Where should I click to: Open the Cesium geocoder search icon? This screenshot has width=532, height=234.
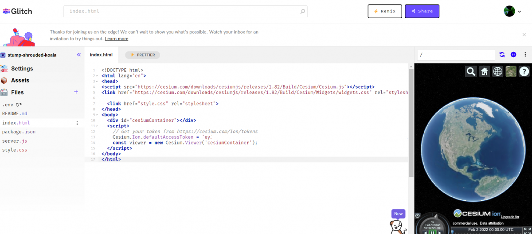(x=471, y=71)
